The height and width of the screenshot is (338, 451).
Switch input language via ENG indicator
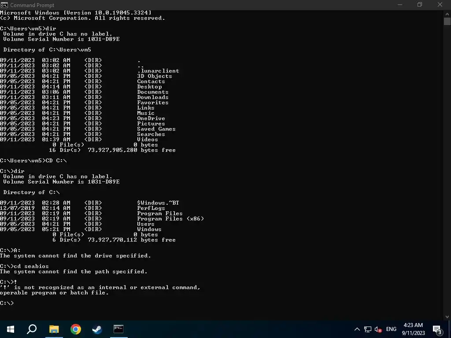click(x=391, y=329)
